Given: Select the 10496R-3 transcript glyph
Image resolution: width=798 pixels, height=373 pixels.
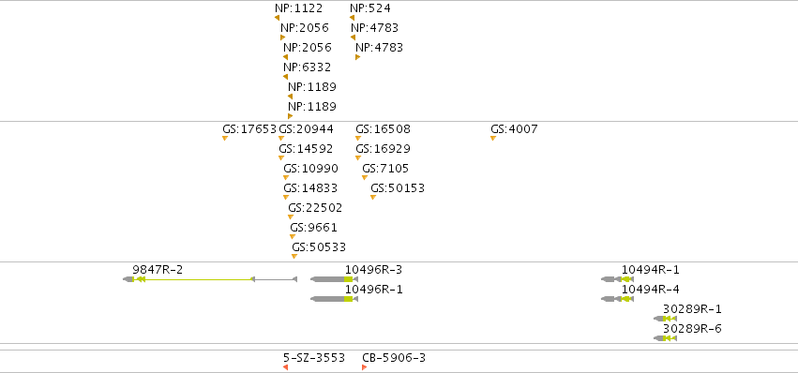Looking at the screenshot, I should click(335, 279).
